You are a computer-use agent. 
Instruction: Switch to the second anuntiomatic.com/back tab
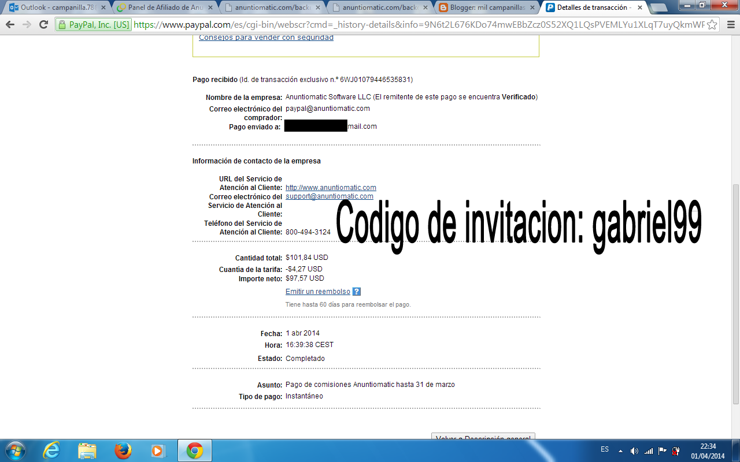tap(379, 8)
